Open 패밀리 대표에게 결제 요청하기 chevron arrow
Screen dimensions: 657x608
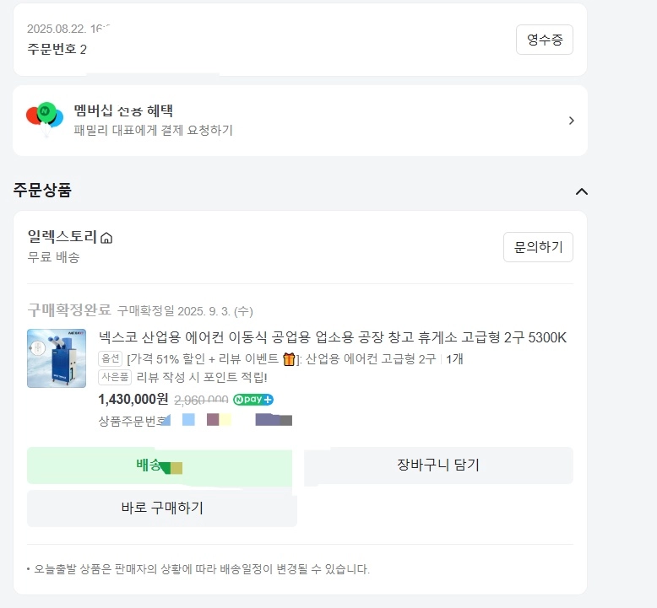coord(571,121)
